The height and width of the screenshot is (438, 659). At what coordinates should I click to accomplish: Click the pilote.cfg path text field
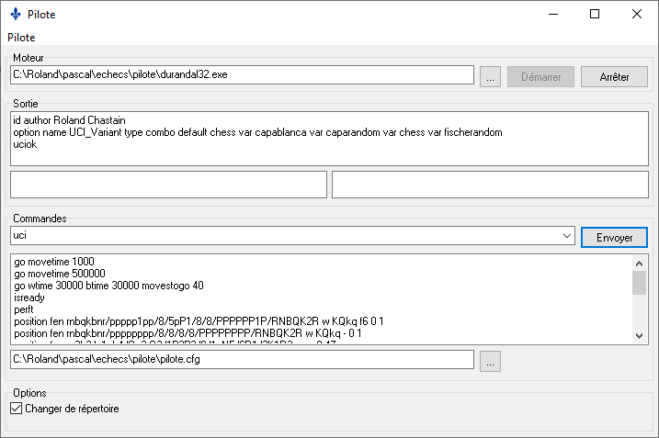241,360
